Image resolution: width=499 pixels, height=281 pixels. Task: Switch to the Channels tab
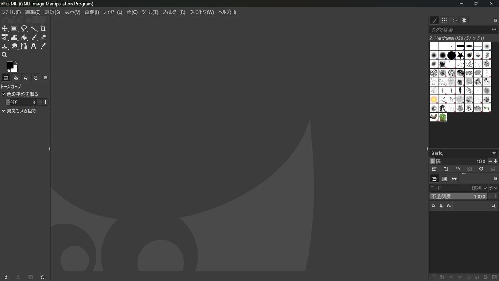coord(444,178)
